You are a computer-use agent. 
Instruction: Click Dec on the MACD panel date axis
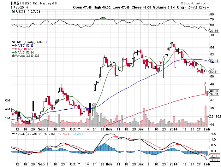coord(140,164)
